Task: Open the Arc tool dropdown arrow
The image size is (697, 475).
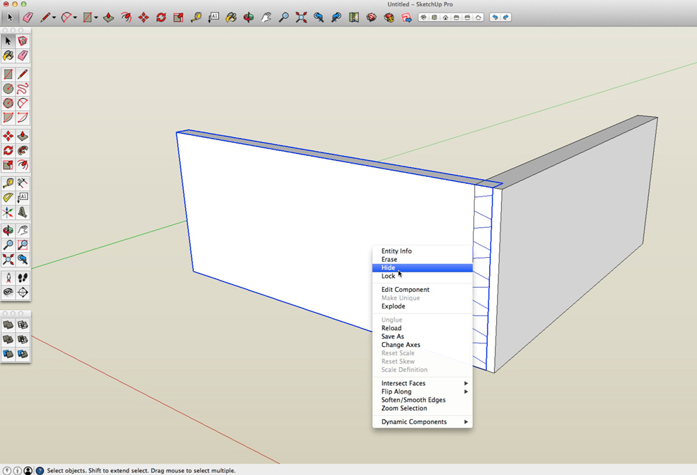Action: pyautogui.click(x=75, y=18)
